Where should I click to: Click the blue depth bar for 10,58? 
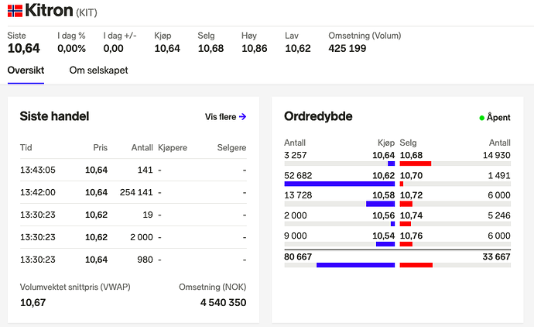[381, 204]
